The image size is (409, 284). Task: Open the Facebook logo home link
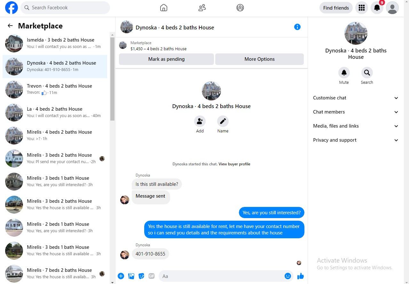(x=12, y=8)
